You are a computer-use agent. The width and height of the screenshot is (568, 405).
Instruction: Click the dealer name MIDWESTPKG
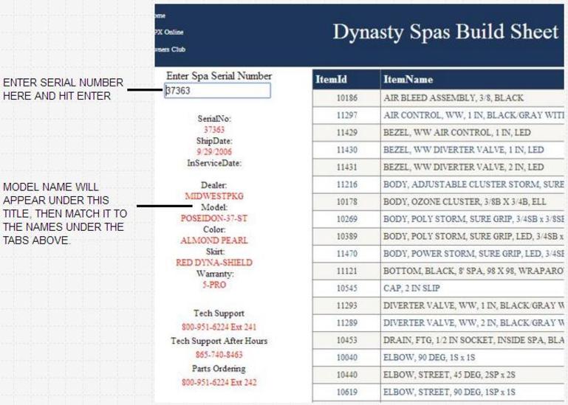tap(214, 196)
